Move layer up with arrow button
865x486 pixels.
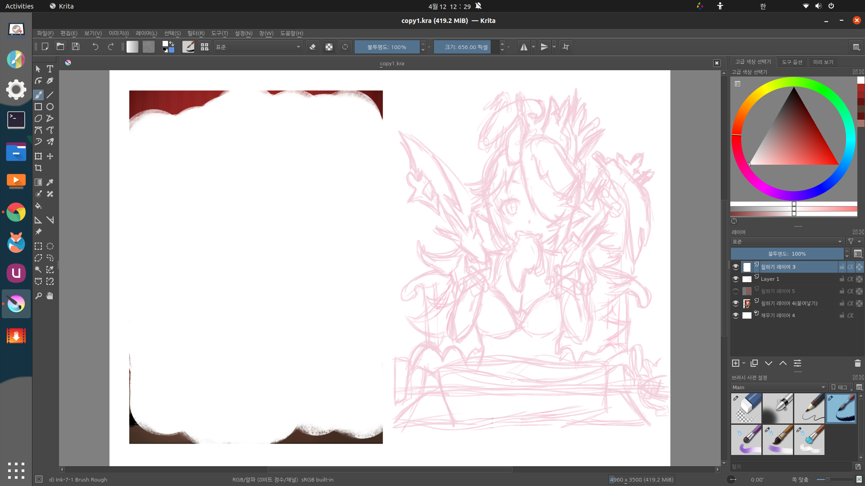[783, 363]
